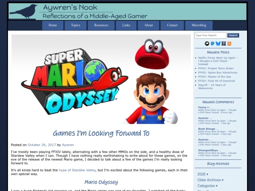The image size is (255, 191).
Task: Click the Games I'm Looking Forward To title
Action: tap(101, 133)
